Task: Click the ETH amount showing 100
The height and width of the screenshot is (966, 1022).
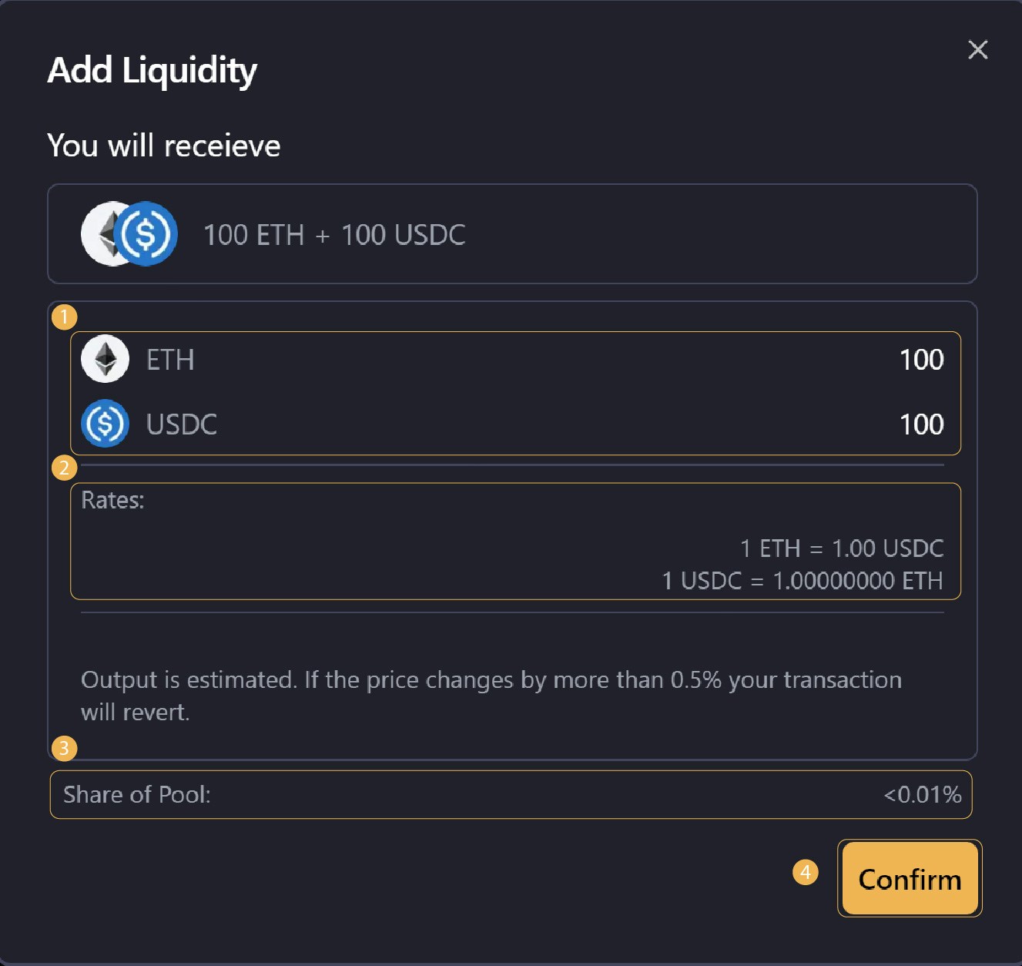Action: tap(921, 360)
